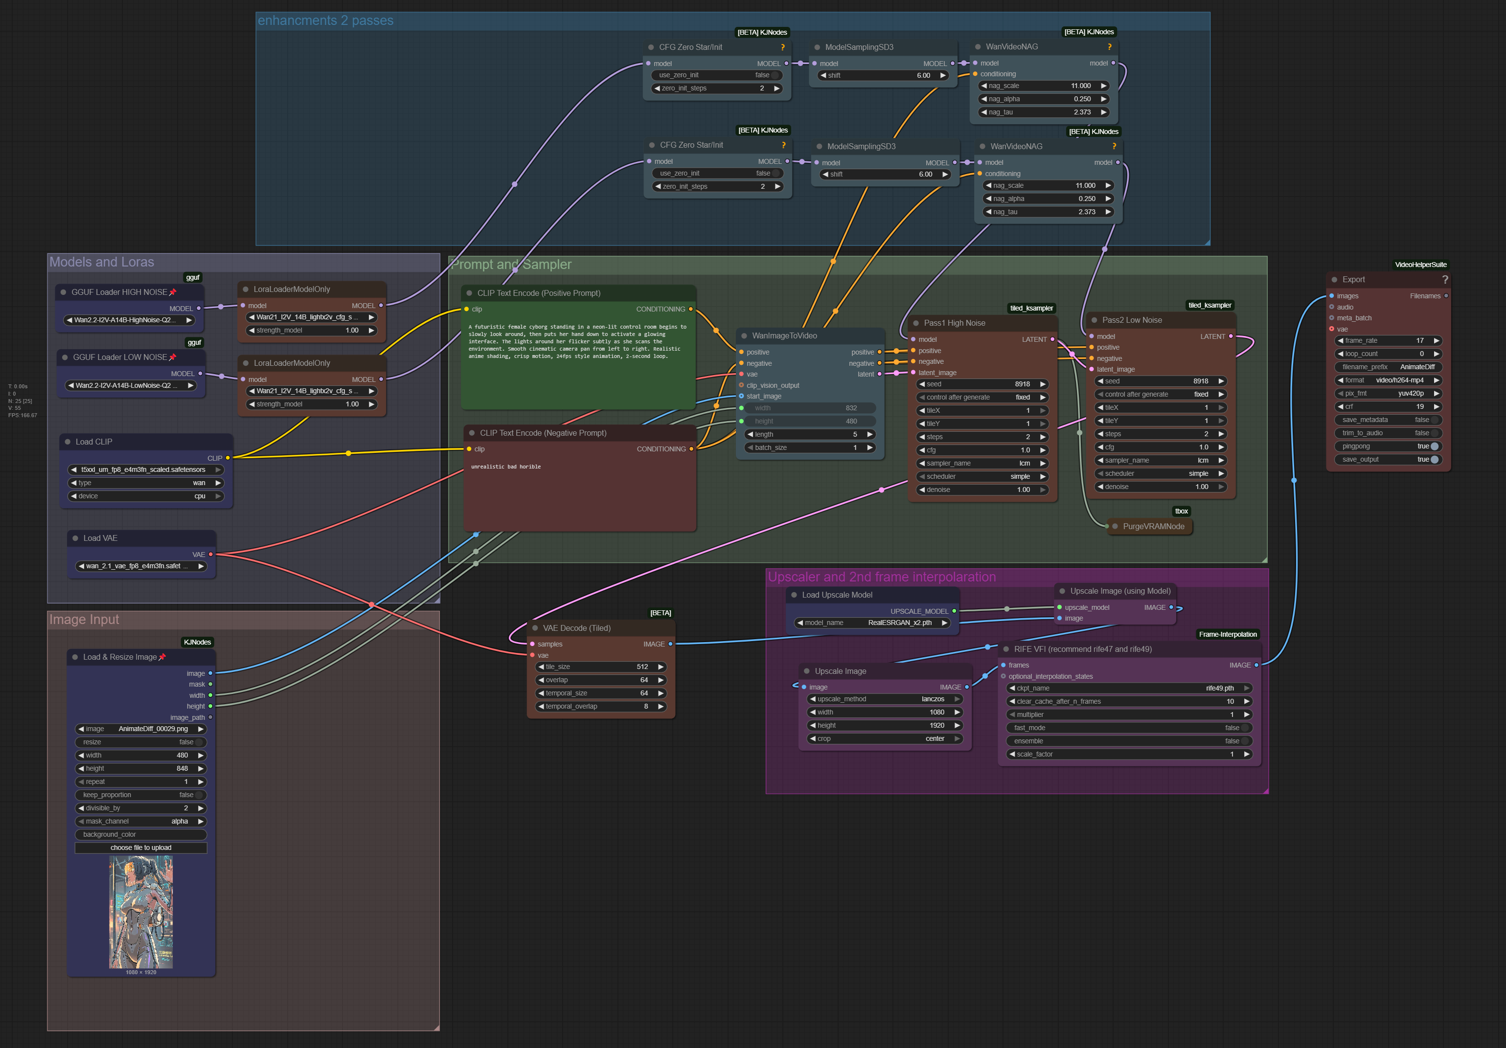Click collapse dot of Load Upscale Model node

(794, 595)
